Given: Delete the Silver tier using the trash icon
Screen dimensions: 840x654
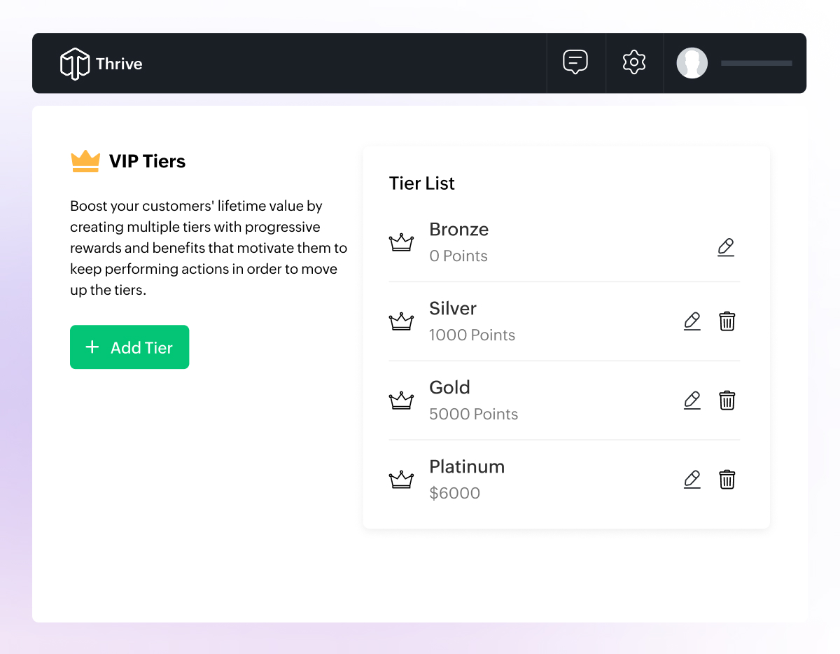Looking at the screenshot, I should (727, 321).
